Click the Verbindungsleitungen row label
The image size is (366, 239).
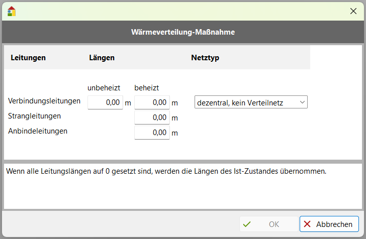pos(44,101)
